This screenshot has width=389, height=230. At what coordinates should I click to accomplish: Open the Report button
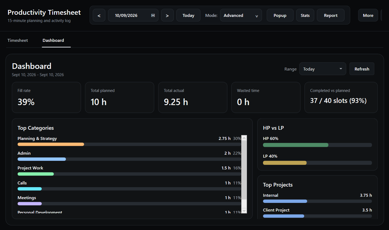(331, 15)
